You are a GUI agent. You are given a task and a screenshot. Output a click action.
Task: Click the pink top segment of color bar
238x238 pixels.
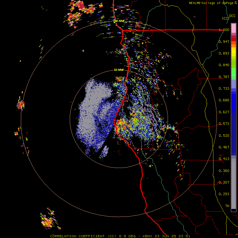point(234,28)
